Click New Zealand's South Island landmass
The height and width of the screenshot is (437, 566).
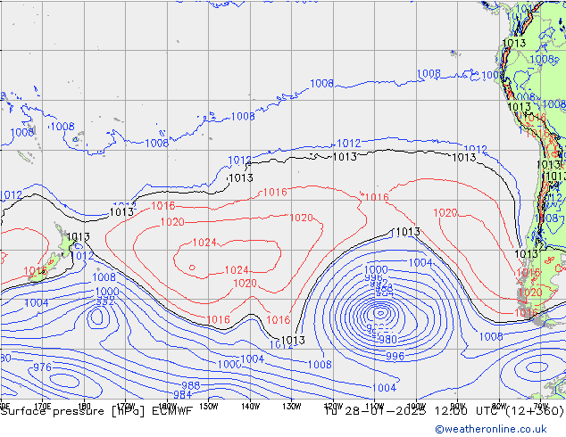40,272
